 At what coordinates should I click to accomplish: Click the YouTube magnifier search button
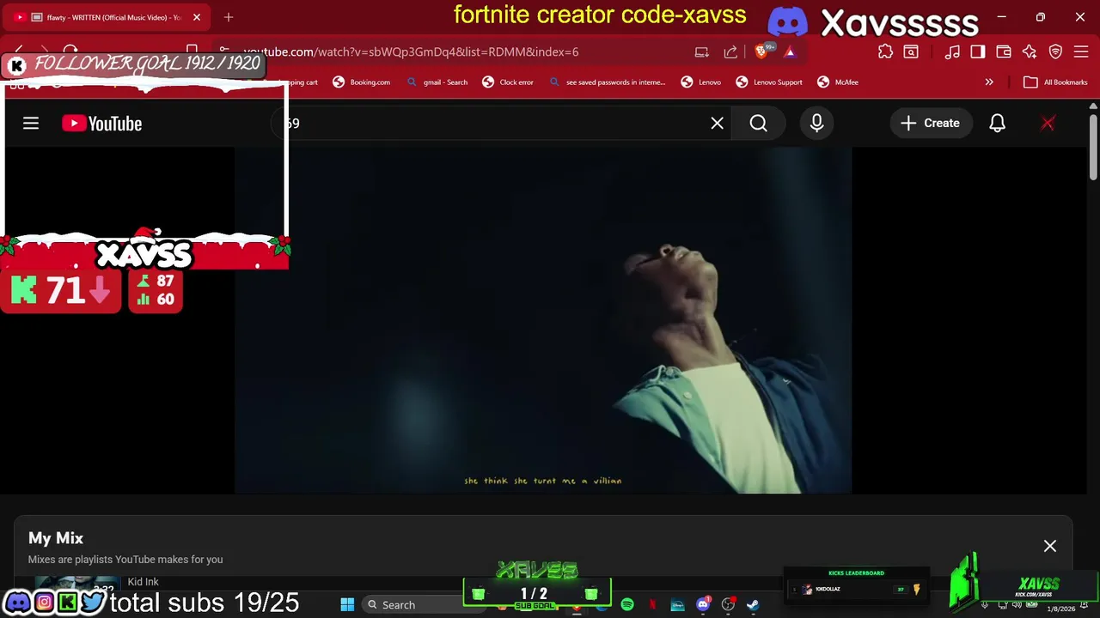[x=758, y=124]
